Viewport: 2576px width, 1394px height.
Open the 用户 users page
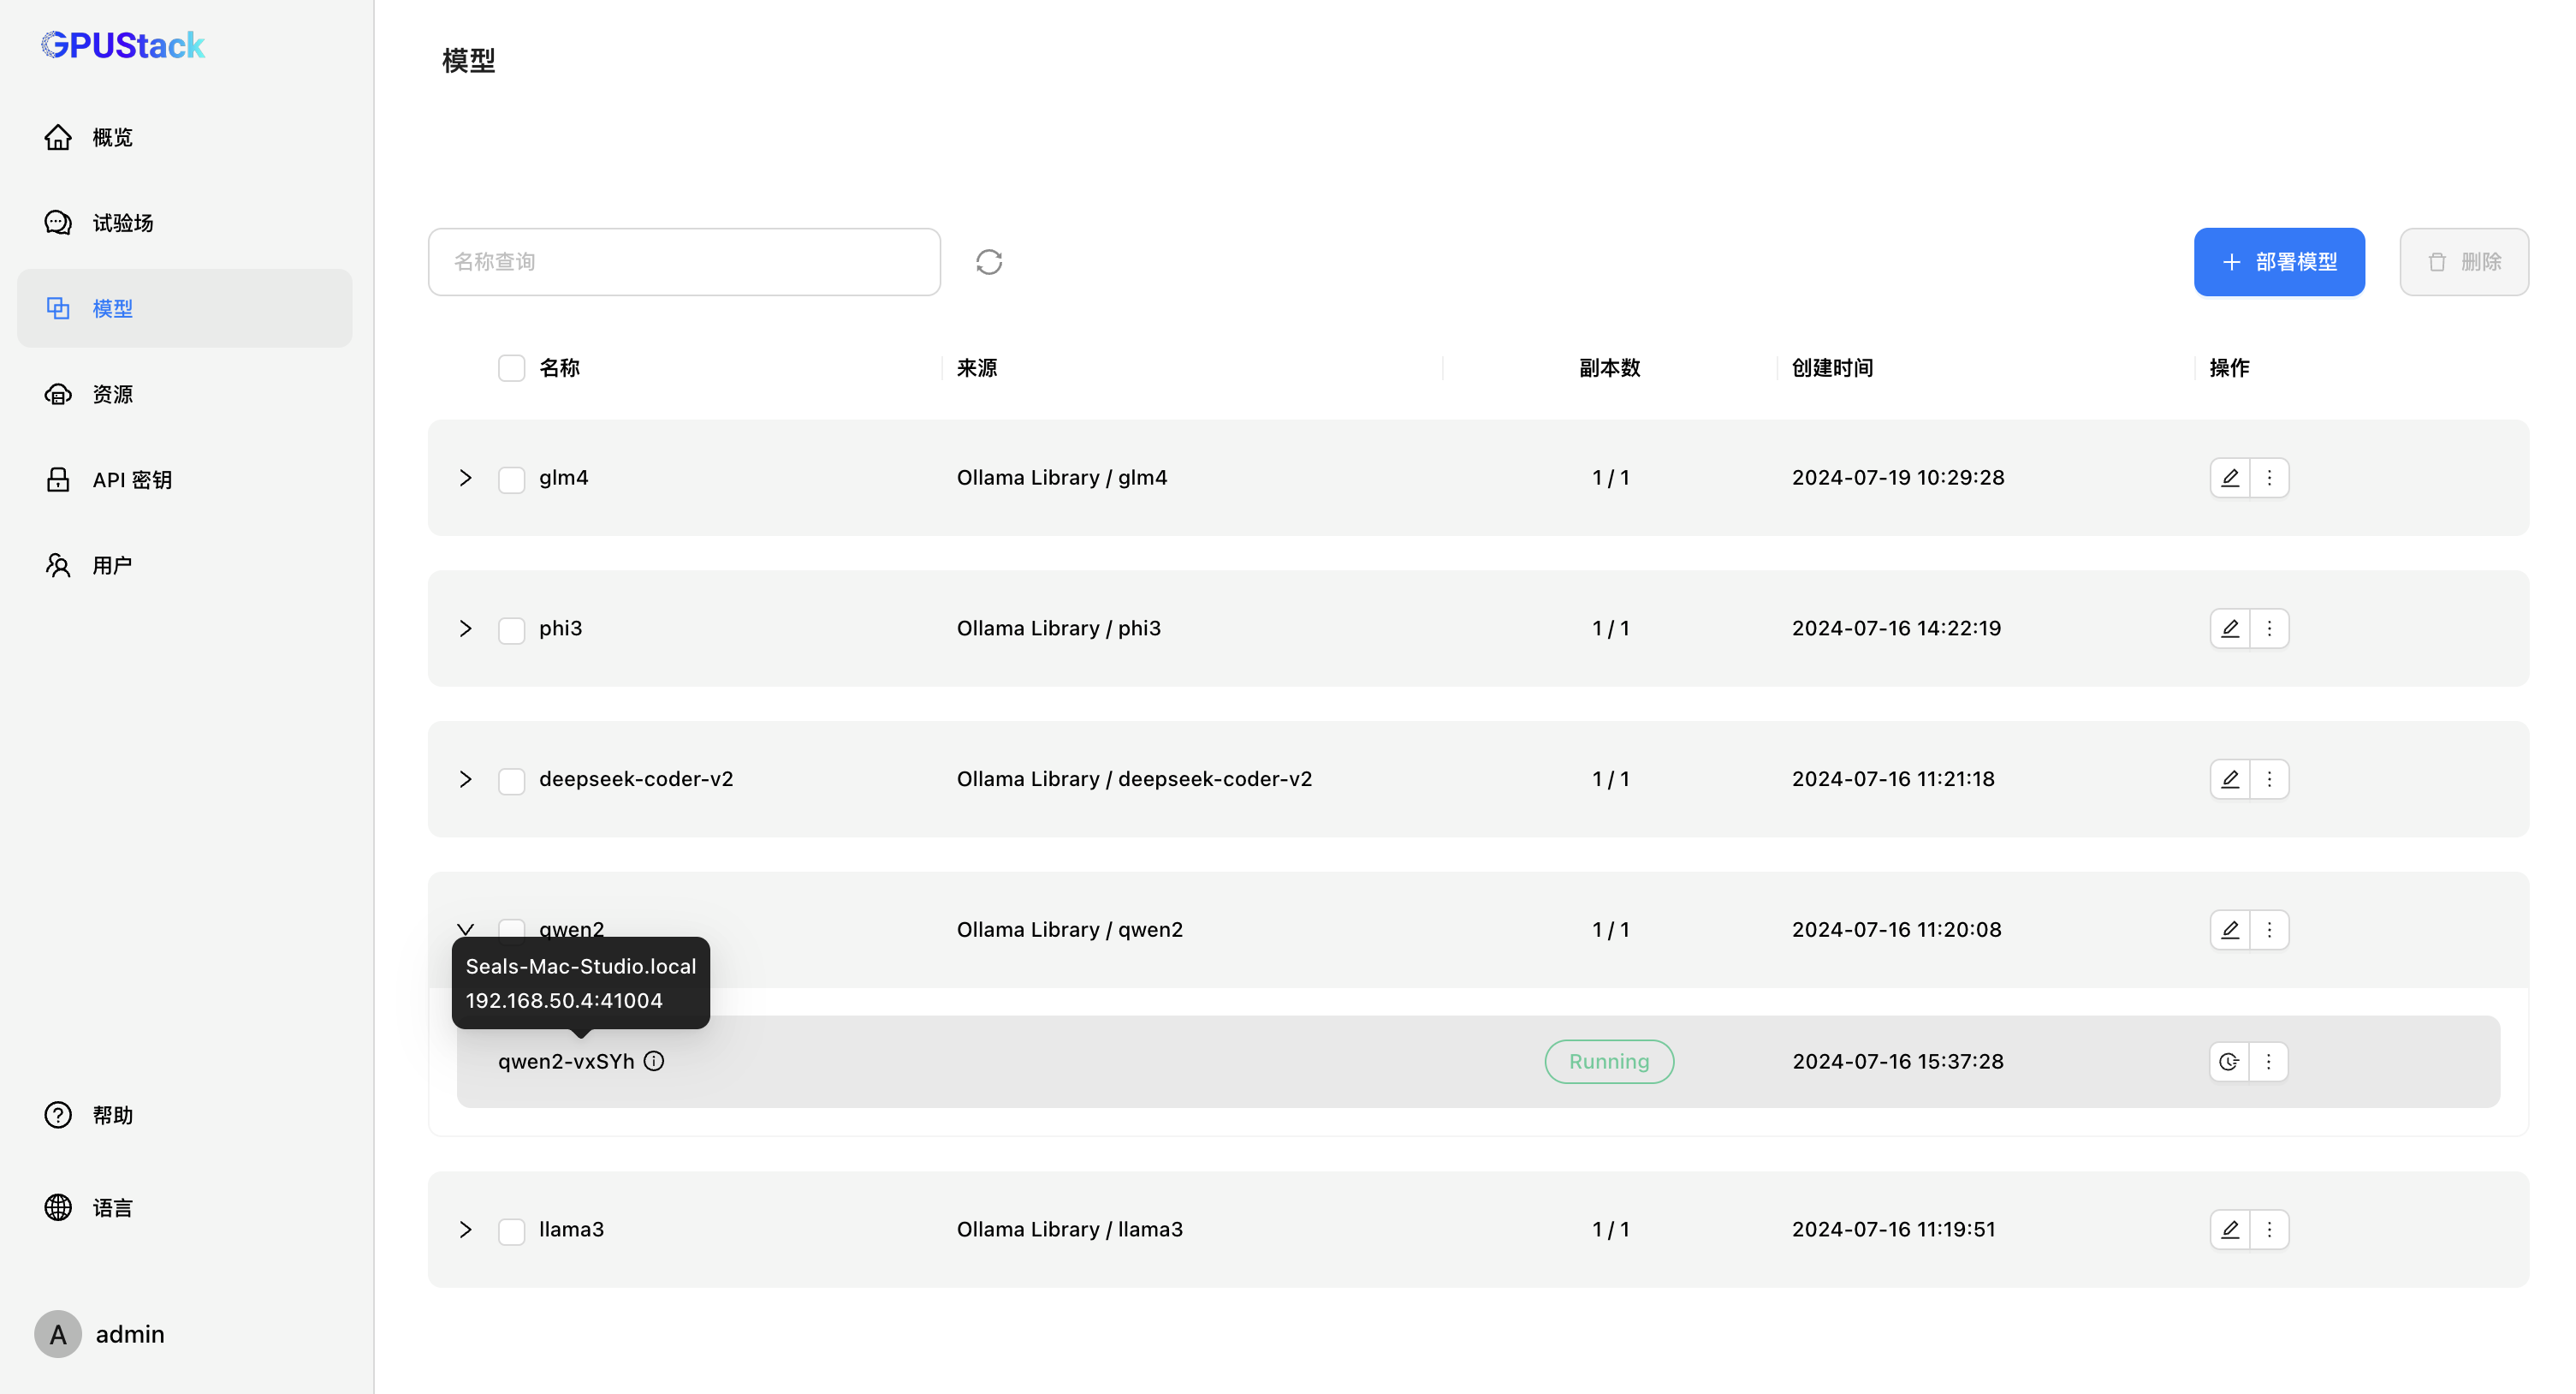[112, 564]
